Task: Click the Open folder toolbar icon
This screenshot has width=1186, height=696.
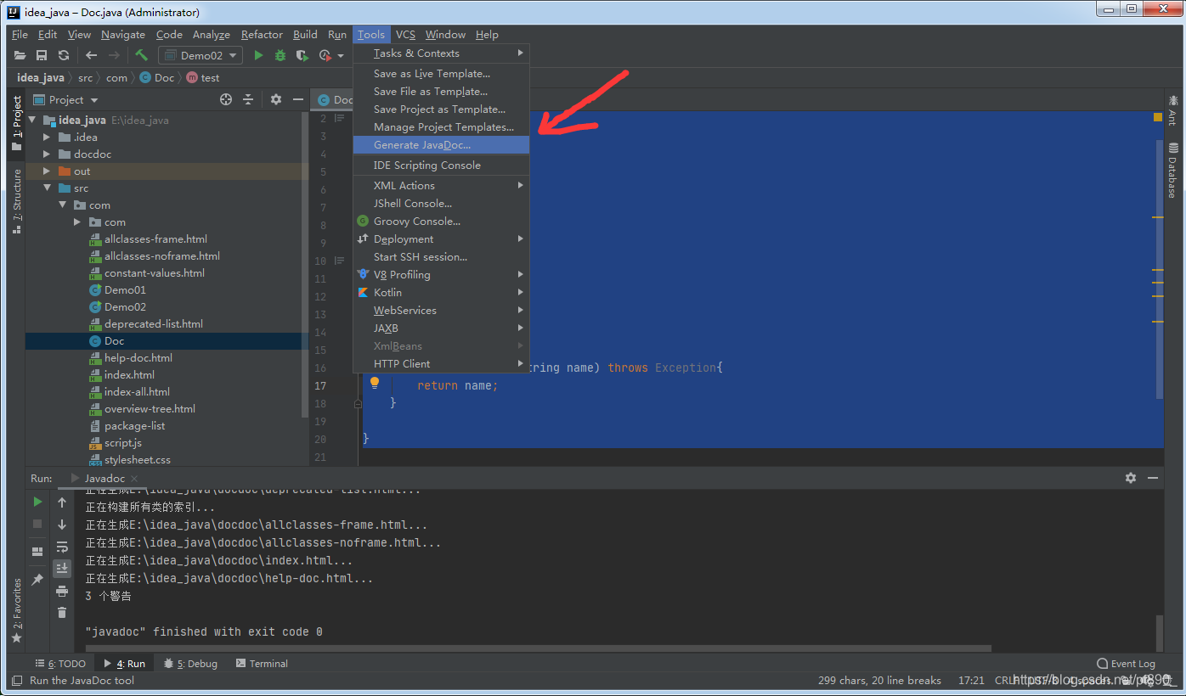Action: (x=20, y=55)
